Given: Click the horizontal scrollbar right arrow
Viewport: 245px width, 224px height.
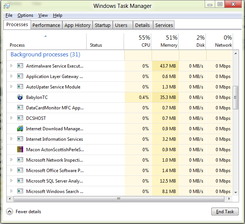Looking at the screenshot, I should (229, 199).
